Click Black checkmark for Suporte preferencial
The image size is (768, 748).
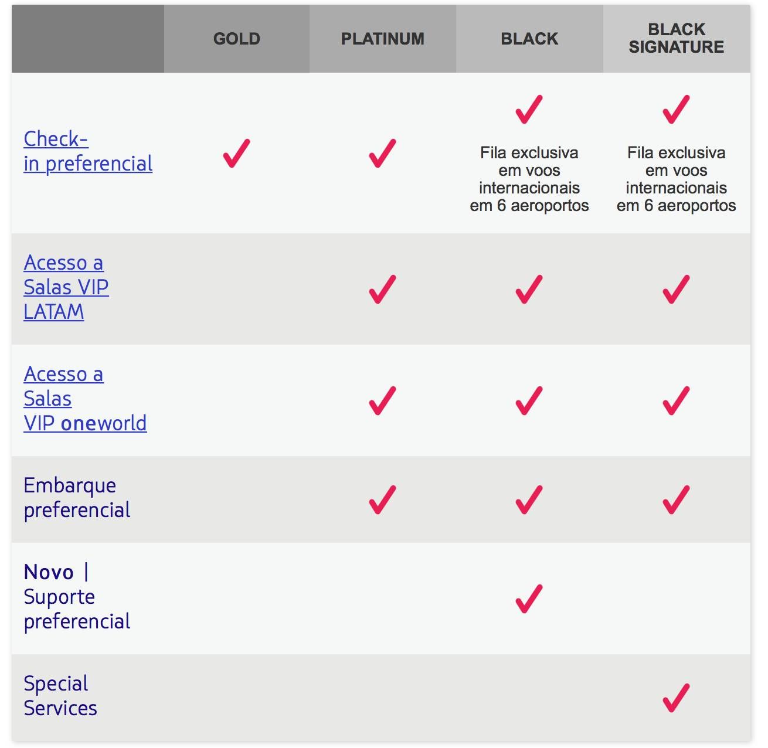click(529, 599)
